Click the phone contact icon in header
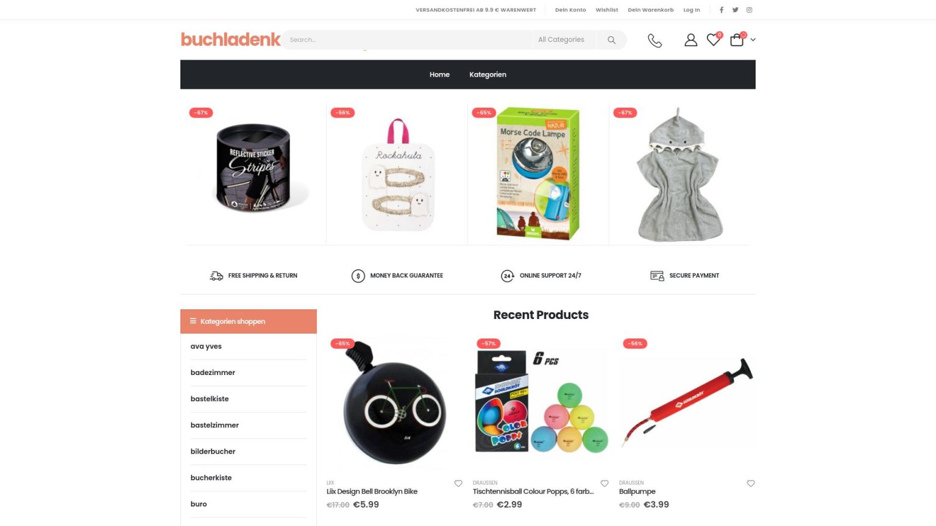The image size is (936, 526). (x=654, y=40)
